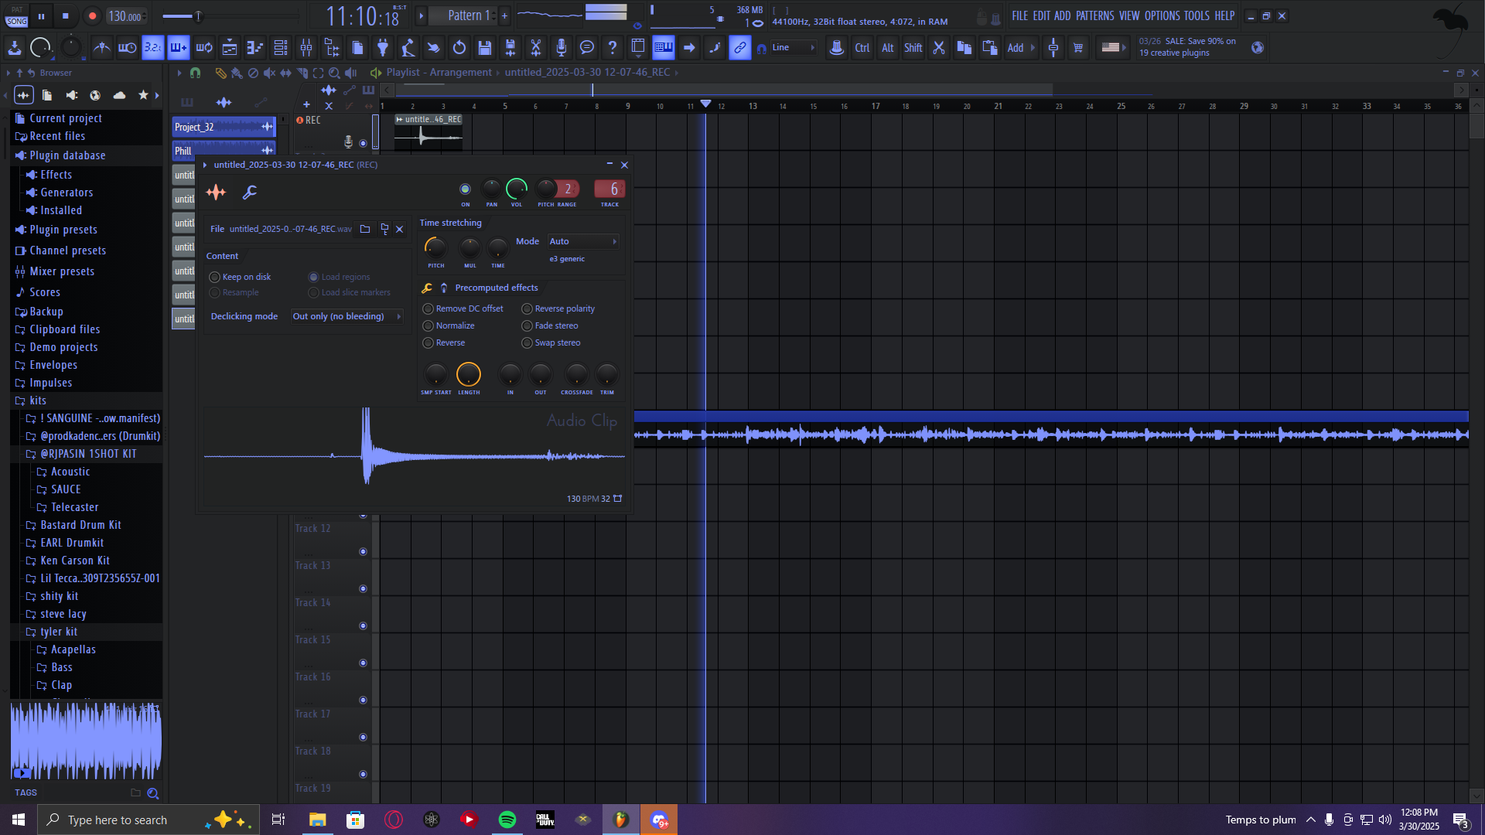The image size is (1485, 835).
Task: Click the Add button in toolbar
Action: pos(1016,48)
